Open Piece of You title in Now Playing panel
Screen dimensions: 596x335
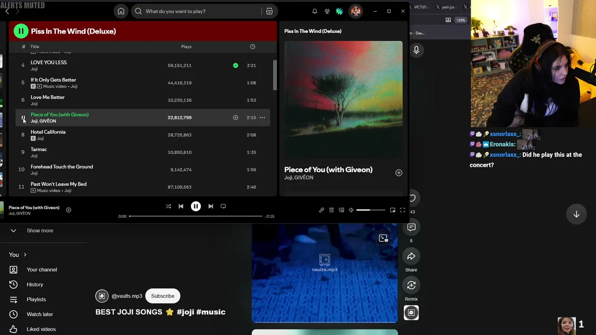[328, 170]
